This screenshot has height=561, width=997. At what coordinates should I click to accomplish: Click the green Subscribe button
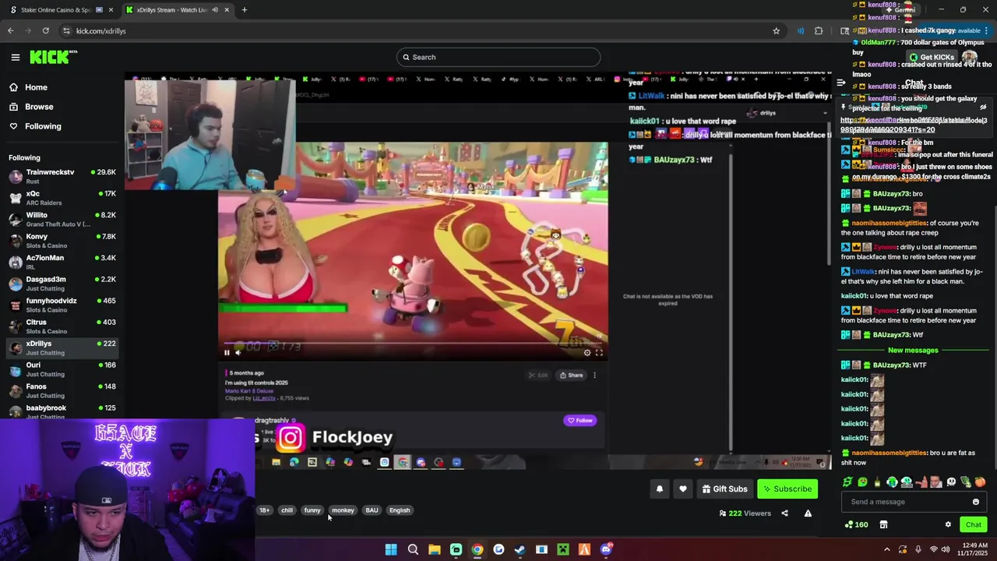pyautogui.click(x=787, y=489)
